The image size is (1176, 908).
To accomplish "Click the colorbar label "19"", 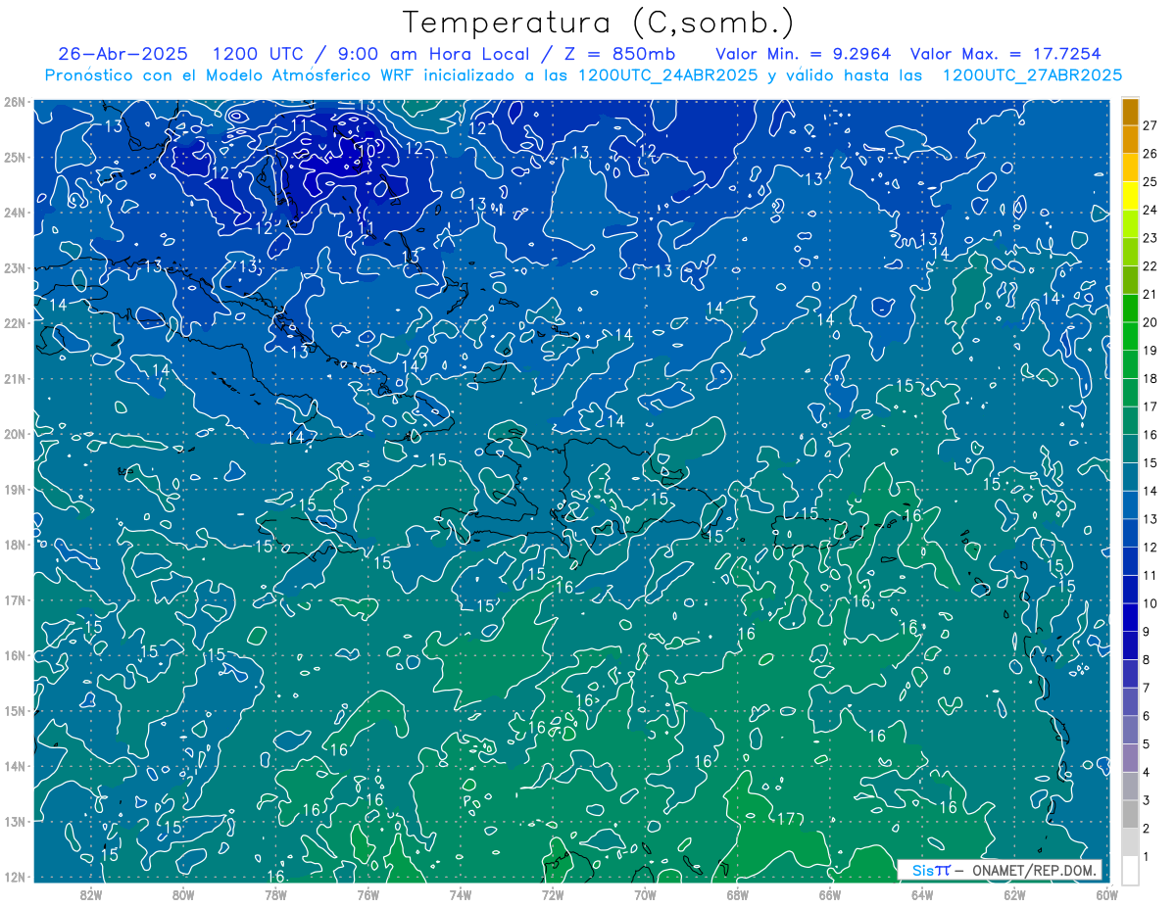I will click(1151, 351).
